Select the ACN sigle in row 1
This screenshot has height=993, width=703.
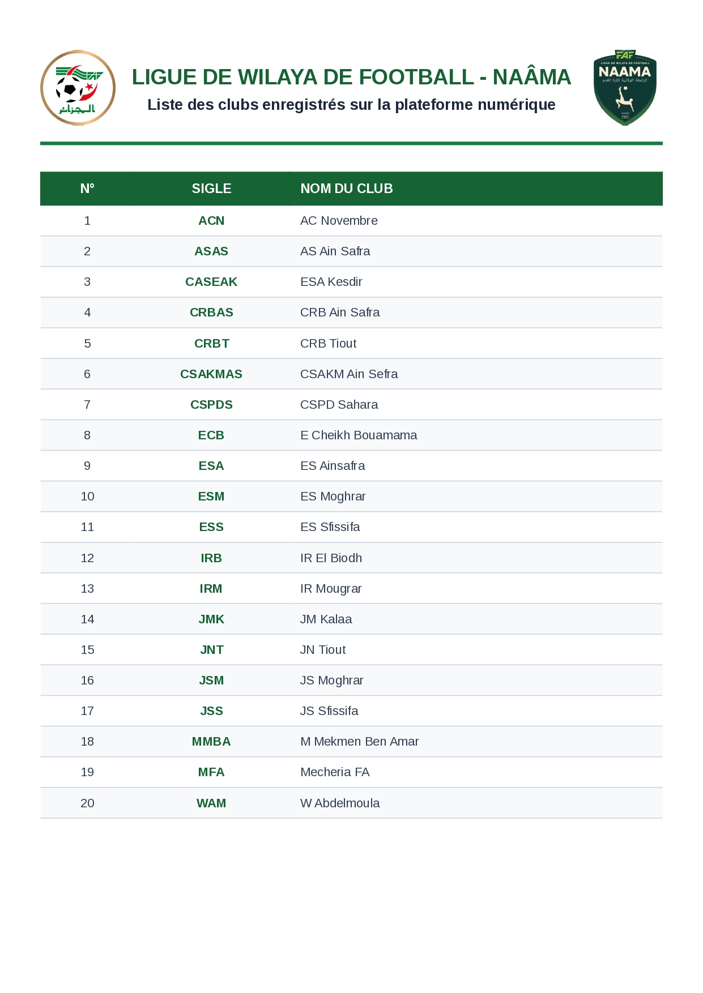(211, 221)
